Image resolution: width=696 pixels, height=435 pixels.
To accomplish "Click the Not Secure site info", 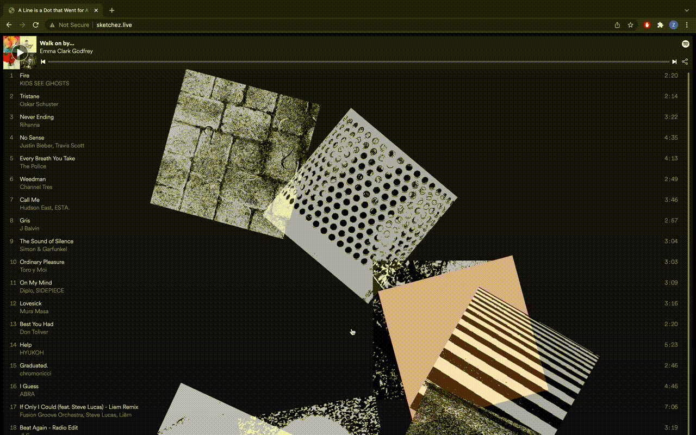I will coord(69,25).
